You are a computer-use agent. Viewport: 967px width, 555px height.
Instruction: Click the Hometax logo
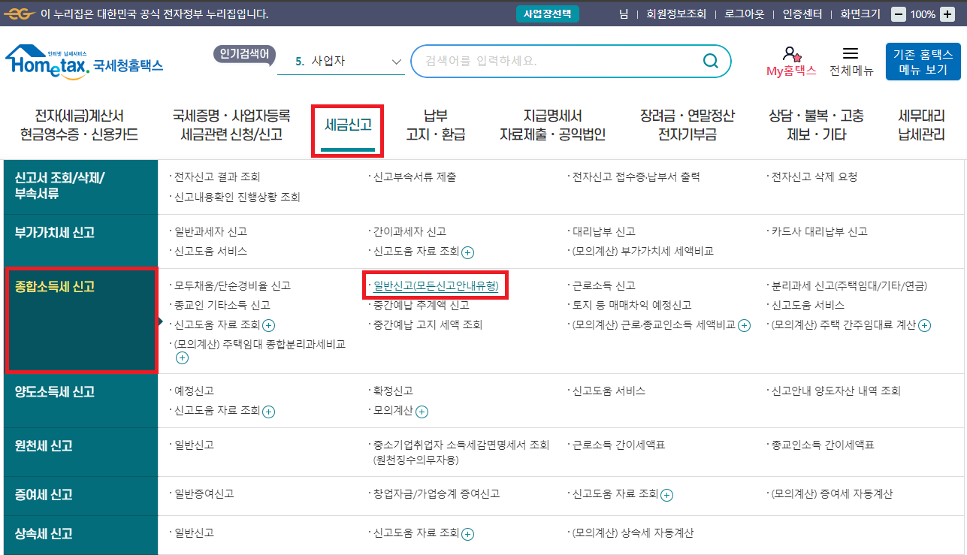(83, 61)
